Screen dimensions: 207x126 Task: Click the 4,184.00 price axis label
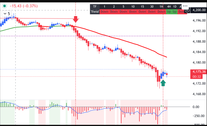coord(199,52)
